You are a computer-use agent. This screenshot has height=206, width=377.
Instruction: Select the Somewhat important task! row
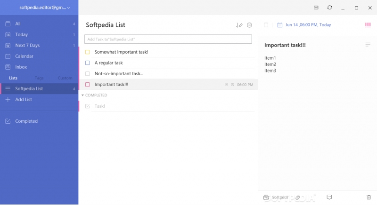pos(168,52)
